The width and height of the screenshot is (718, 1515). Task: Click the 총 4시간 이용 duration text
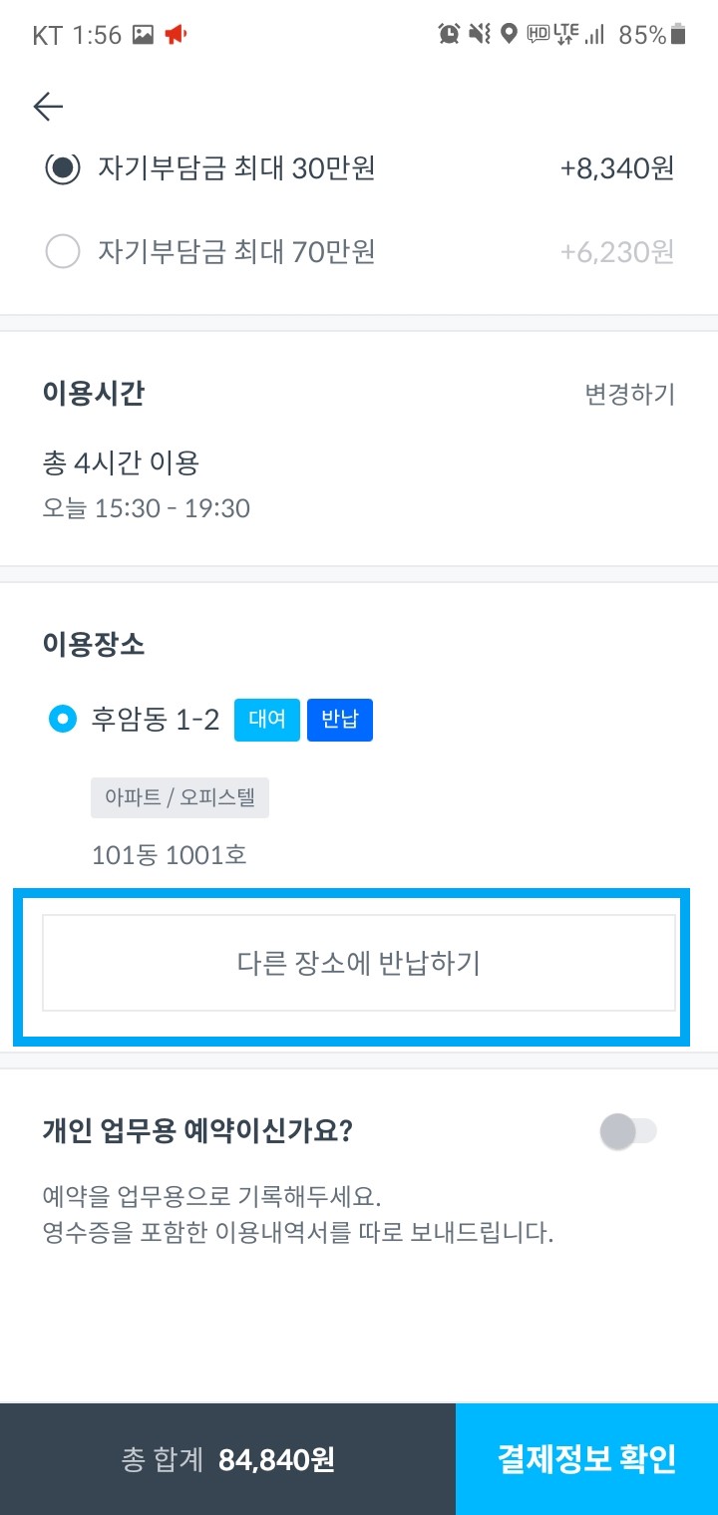coord(123,461)
